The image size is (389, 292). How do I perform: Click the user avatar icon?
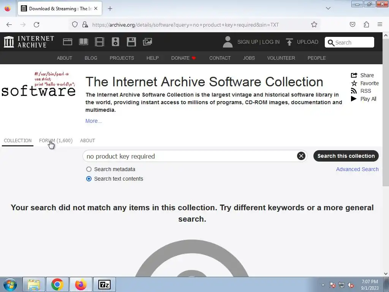click(x=228, y=42)
